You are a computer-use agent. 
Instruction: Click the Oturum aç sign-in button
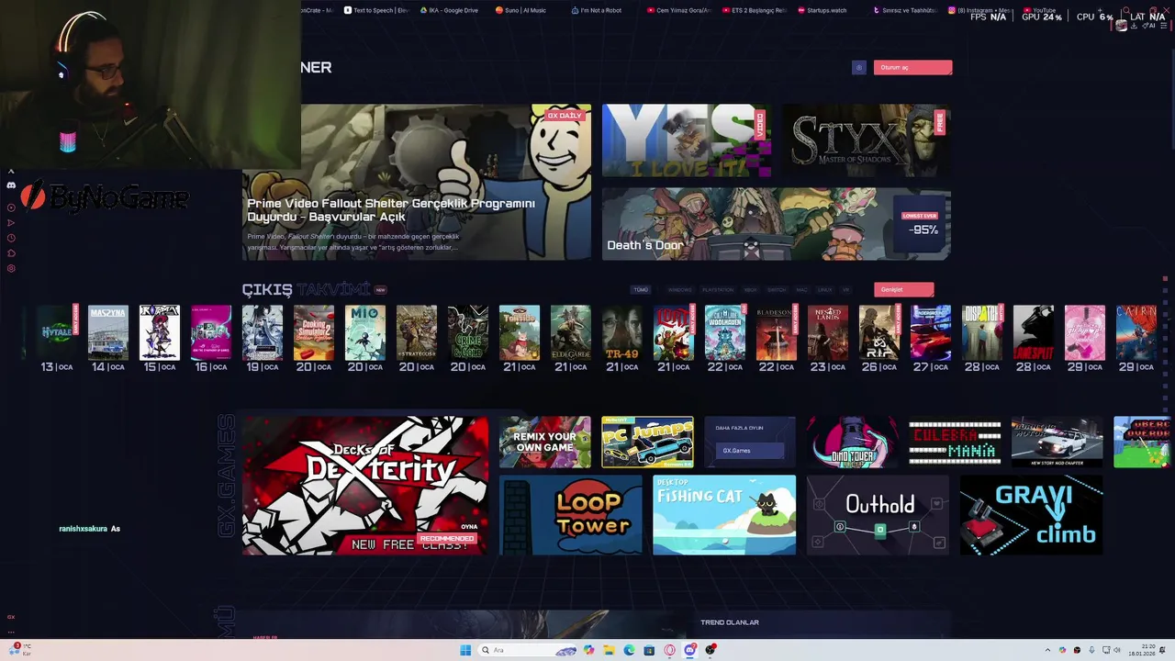912,67
